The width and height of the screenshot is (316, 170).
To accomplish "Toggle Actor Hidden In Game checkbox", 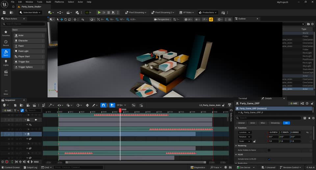I will [x=269, y=150].
